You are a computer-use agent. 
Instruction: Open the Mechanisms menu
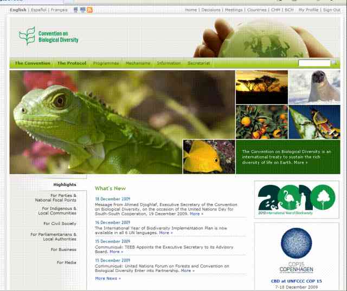click(138, 63)
